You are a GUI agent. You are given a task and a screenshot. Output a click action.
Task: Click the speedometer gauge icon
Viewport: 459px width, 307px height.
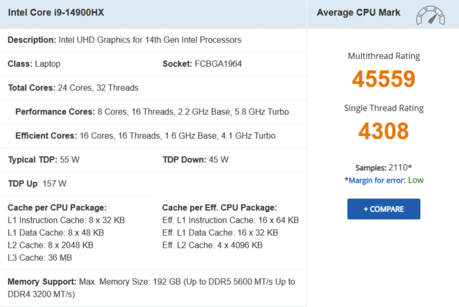(x=430, y=15)
